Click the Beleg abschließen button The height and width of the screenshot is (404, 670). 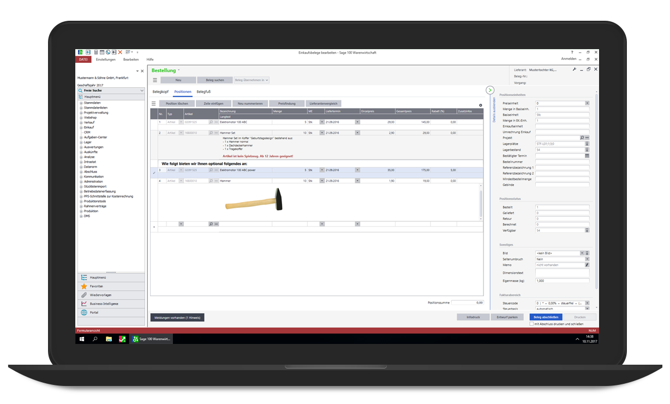click(x=545, y=317)
